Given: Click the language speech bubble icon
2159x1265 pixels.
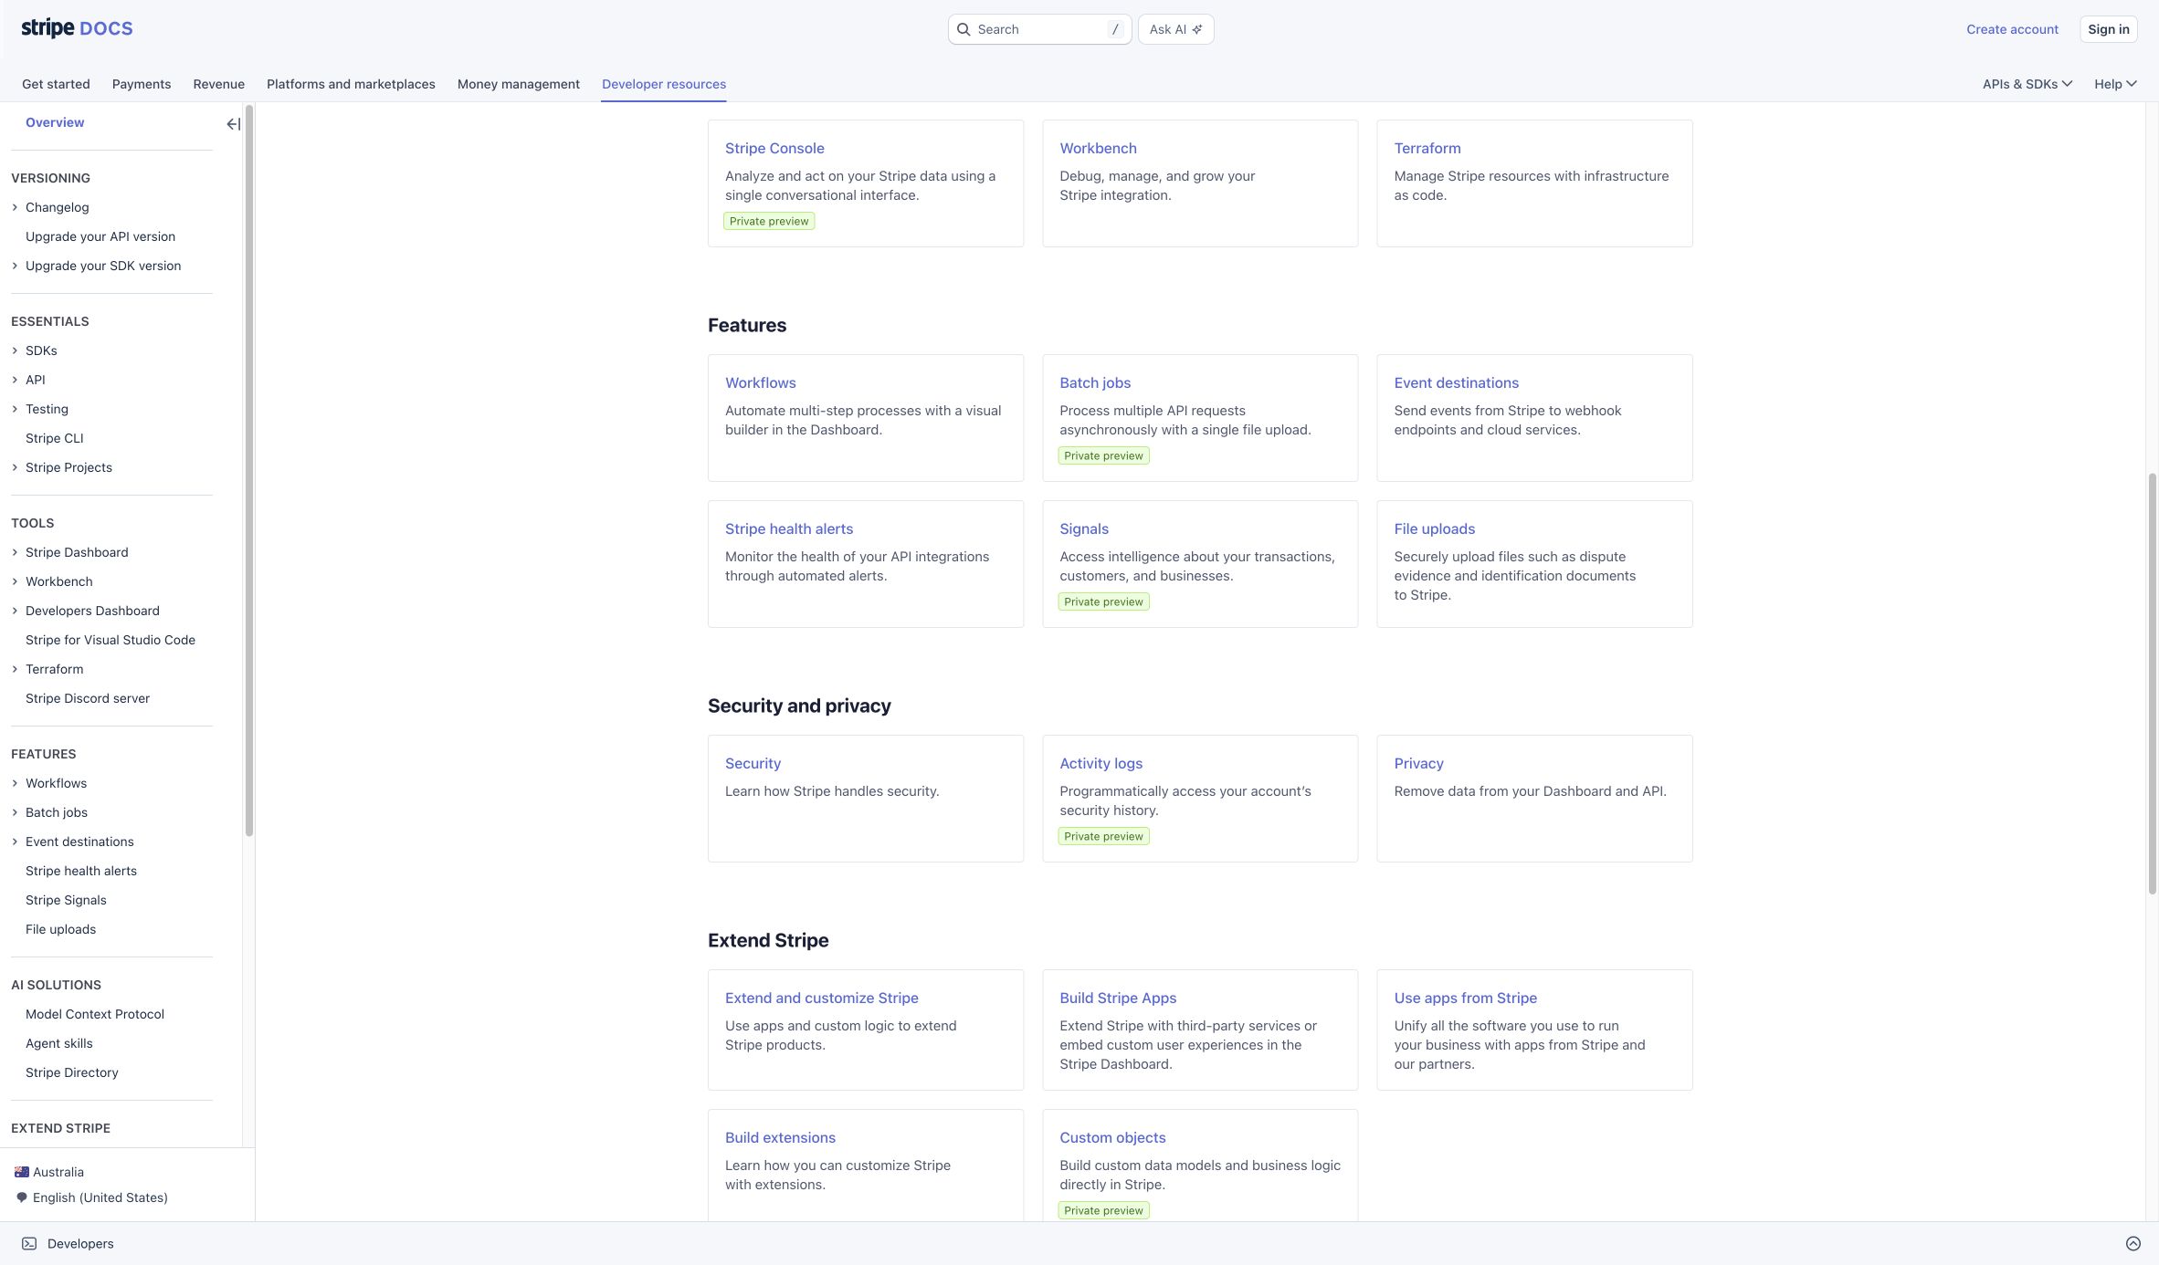Looking at the screenshot, I should coord(22,1197).
